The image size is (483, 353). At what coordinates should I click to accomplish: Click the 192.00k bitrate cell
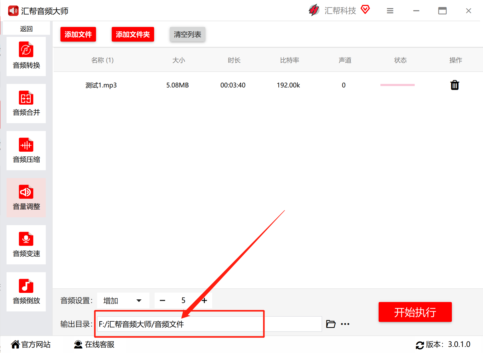coord(288,85)
